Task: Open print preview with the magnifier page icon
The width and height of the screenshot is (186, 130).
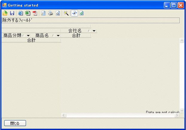Action: coord(43,13)
